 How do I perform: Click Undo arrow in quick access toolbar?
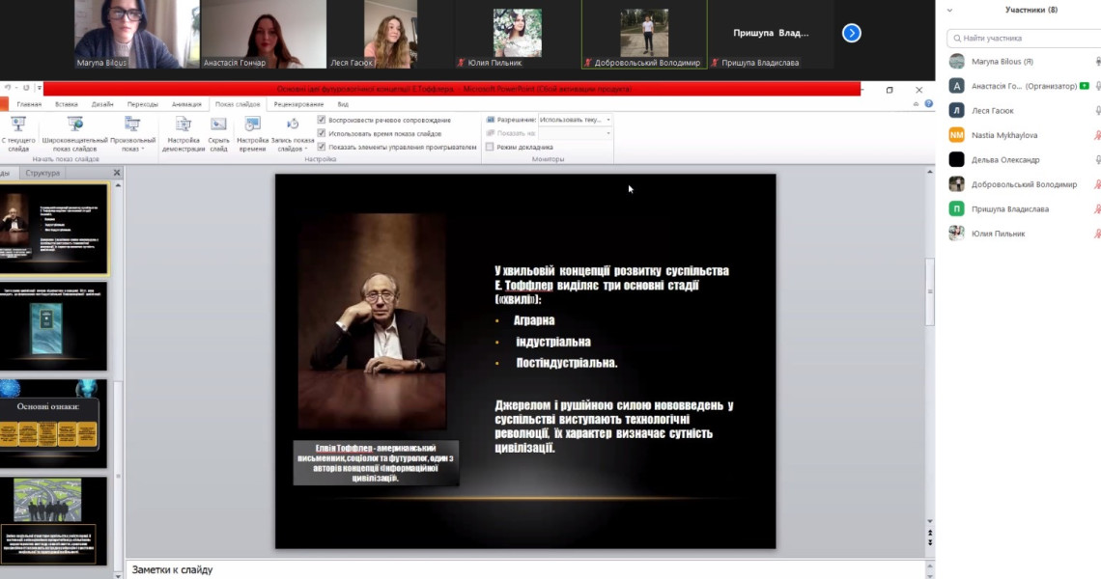(7, 89)
